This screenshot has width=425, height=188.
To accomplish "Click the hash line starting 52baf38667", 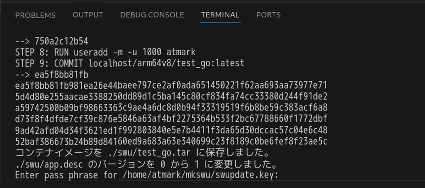I will (x=171, y=142).
